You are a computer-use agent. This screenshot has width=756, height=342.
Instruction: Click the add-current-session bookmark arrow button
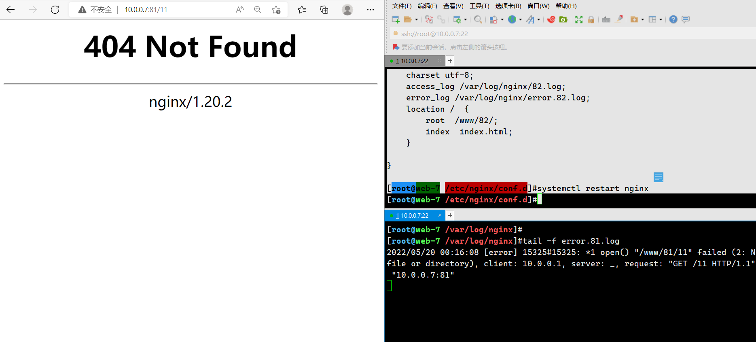click(396, 47)
